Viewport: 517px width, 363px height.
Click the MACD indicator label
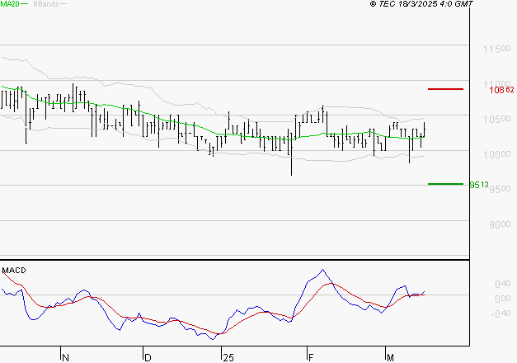click(x=15, y=270)
